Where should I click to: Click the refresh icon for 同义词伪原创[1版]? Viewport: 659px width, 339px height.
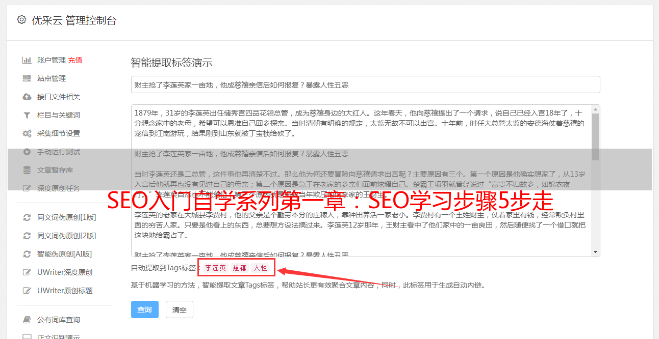click(27, 217)
